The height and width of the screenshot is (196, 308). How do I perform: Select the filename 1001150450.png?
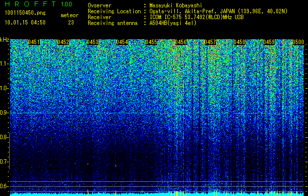pyautogui.click(x=25, y=13)
